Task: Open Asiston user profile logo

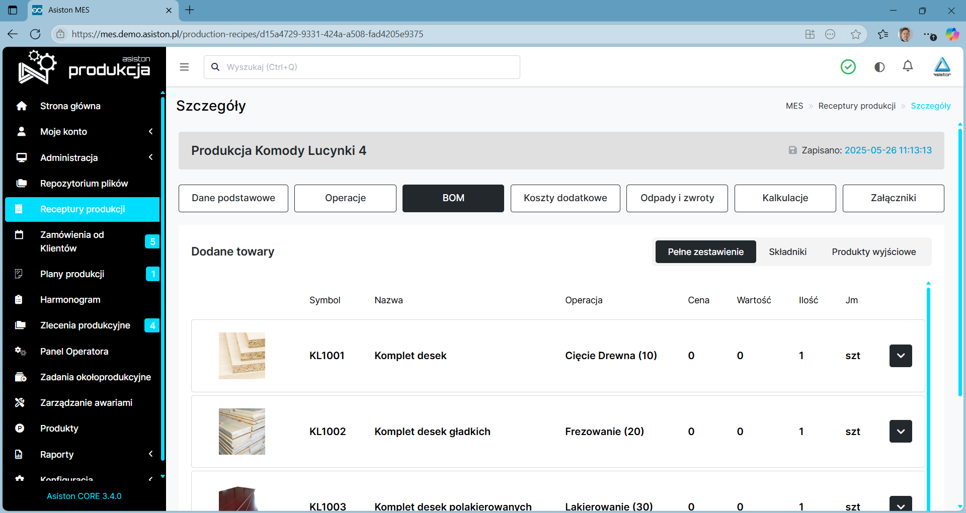Action: 942,66
